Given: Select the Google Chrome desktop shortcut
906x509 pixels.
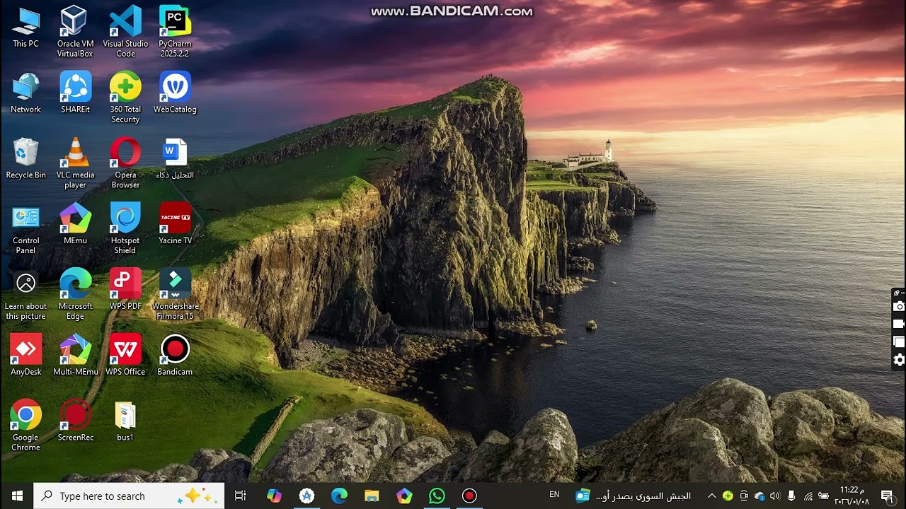Looking at the screenshot, I should tap(25, 426).
